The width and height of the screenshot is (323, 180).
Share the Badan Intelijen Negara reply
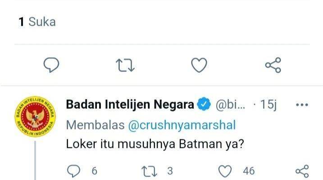click(302, 171)
